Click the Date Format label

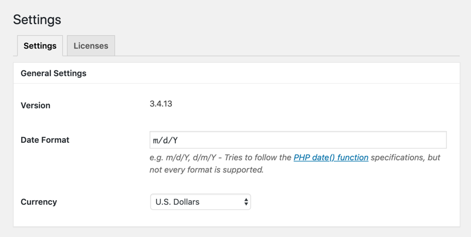coord(45,140)
